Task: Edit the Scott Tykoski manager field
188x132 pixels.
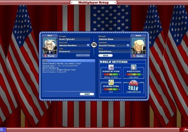Action: pyautogui.click(x=75, y=39)
